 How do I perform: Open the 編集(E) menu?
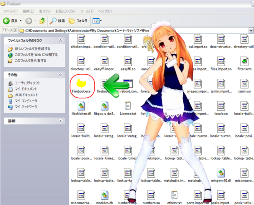(x=28, y=11)
